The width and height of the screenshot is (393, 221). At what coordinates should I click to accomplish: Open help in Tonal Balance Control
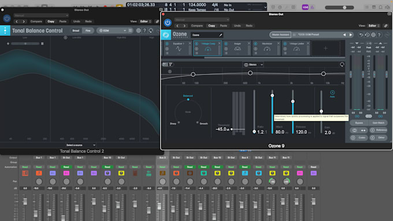click(144, 31)
